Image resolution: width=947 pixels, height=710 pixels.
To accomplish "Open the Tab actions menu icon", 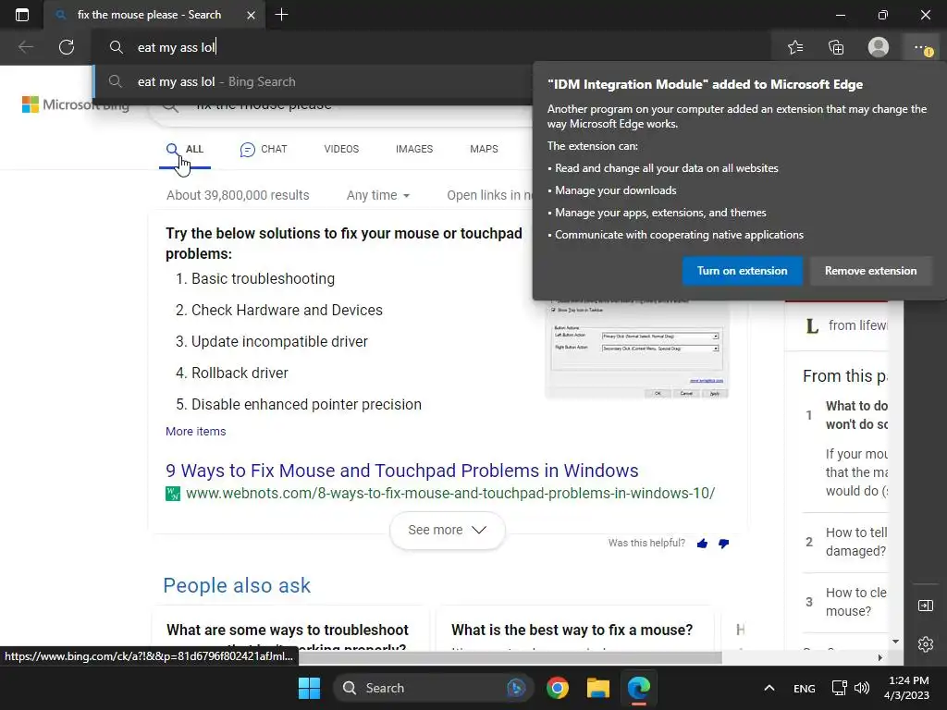I will (x=22, y=15).
